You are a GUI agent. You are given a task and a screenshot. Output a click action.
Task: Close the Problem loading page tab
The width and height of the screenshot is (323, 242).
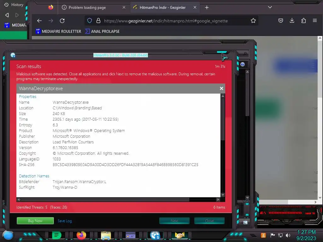[x=124, y=8]
